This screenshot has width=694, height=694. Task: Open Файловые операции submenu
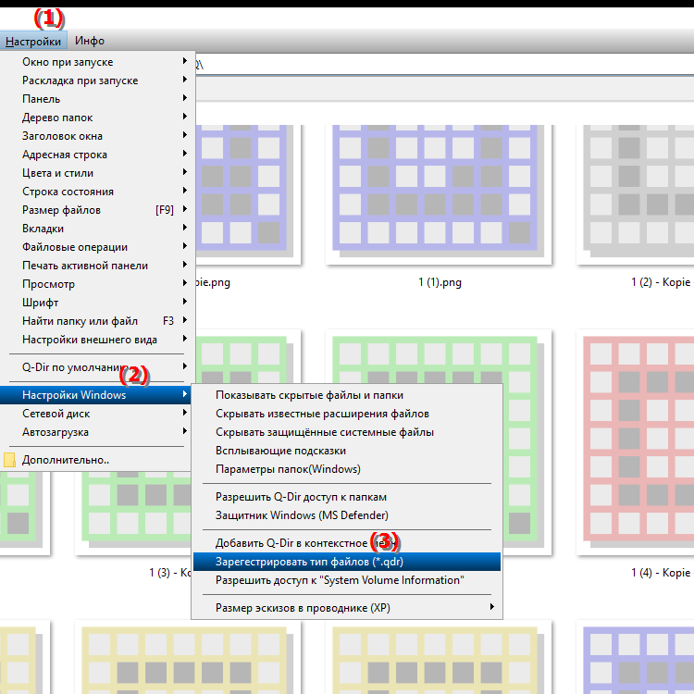coord(98,247)
